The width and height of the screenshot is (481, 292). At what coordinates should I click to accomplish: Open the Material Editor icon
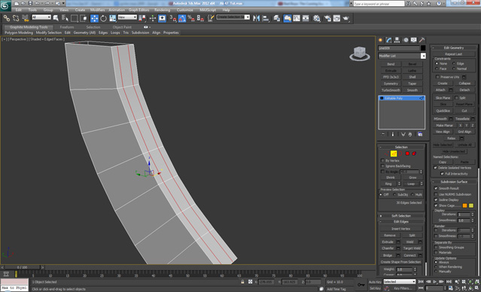317,18
